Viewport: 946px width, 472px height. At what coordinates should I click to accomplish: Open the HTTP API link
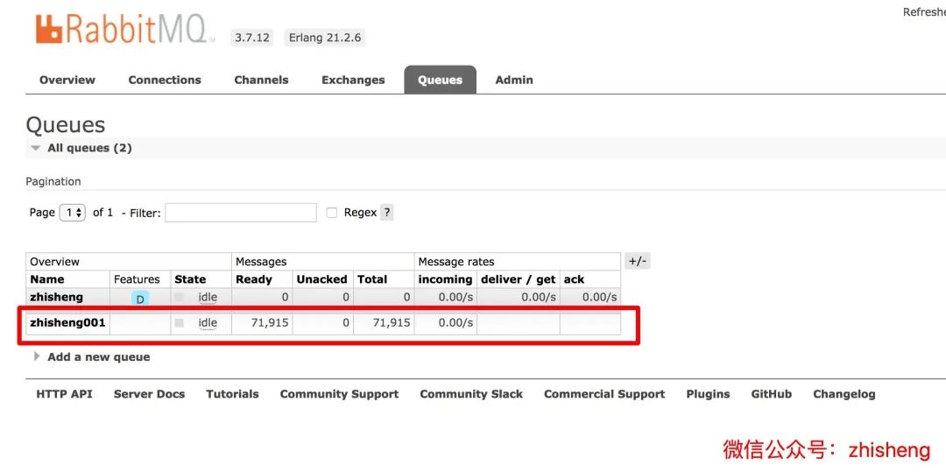(x=64, y=394)
